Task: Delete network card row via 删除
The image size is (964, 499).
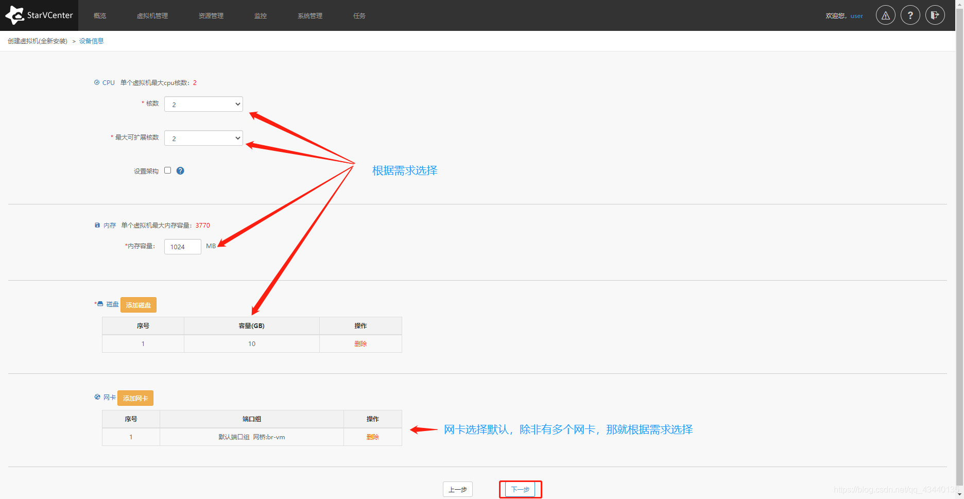Action: 373,437
